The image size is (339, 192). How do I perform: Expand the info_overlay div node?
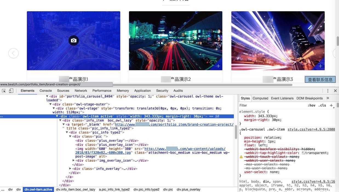tap(70, 169)
